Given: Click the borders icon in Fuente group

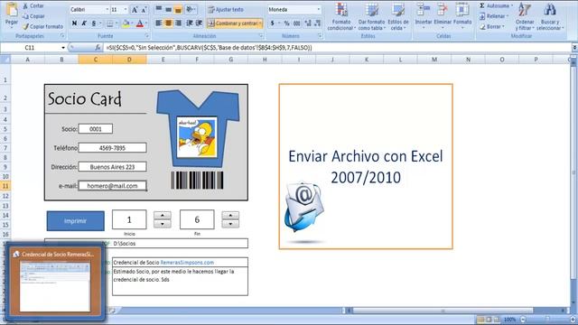Looking at the screenshot, I should [110, 23].
